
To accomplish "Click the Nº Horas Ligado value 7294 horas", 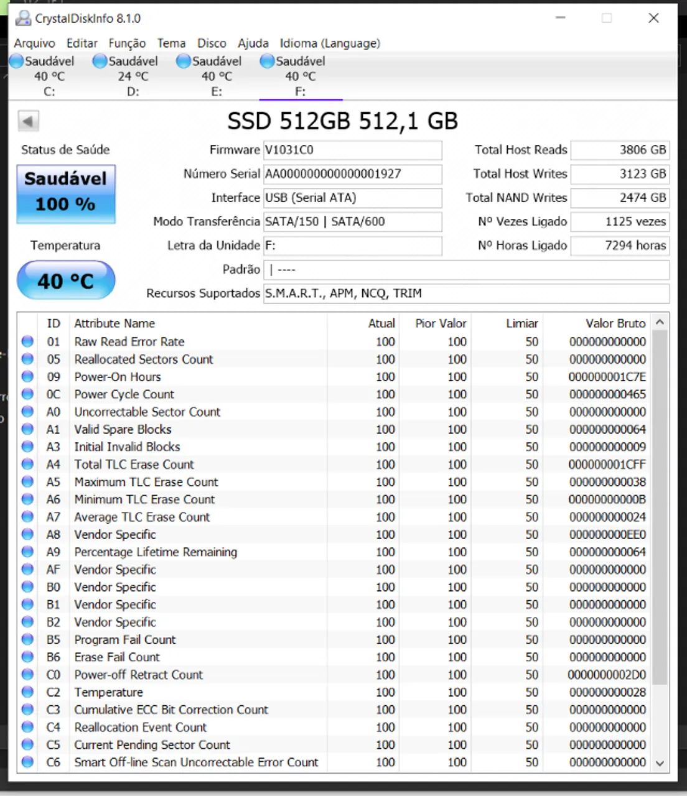I will 620,246.
